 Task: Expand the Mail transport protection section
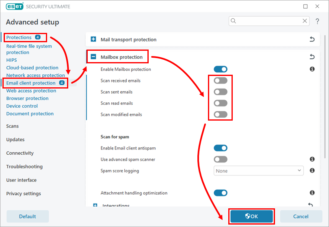pyautogui.click(x=93, y=39)
